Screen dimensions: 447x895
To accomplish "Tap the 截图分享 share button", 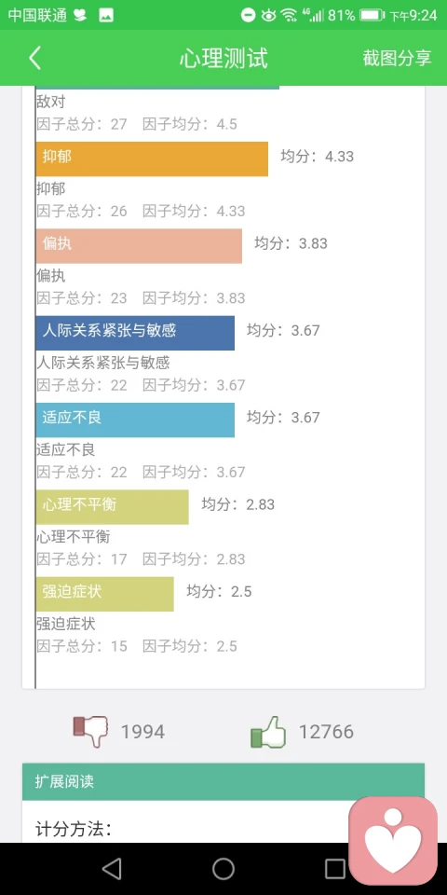I will point(397,58).
